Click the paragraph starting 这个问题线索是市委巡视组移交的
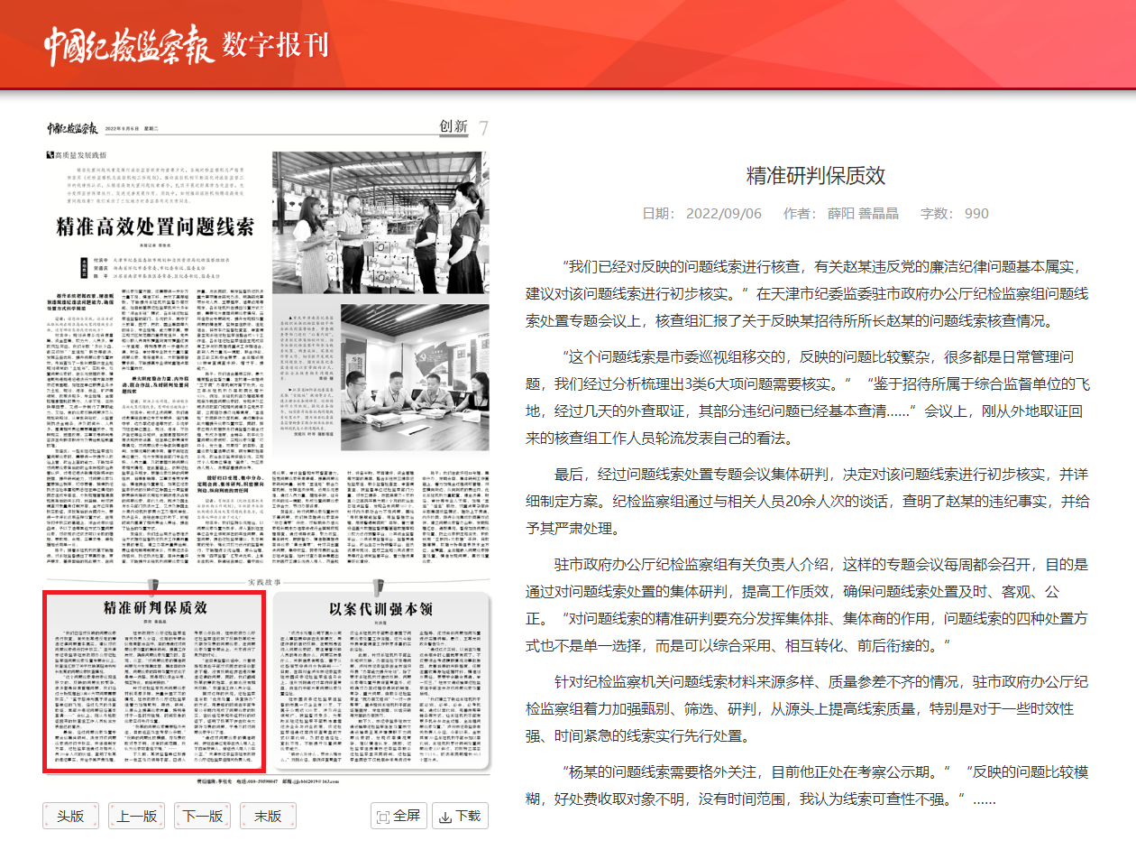Viewport: 1136px width, 859px height. [x=809, y=398]
